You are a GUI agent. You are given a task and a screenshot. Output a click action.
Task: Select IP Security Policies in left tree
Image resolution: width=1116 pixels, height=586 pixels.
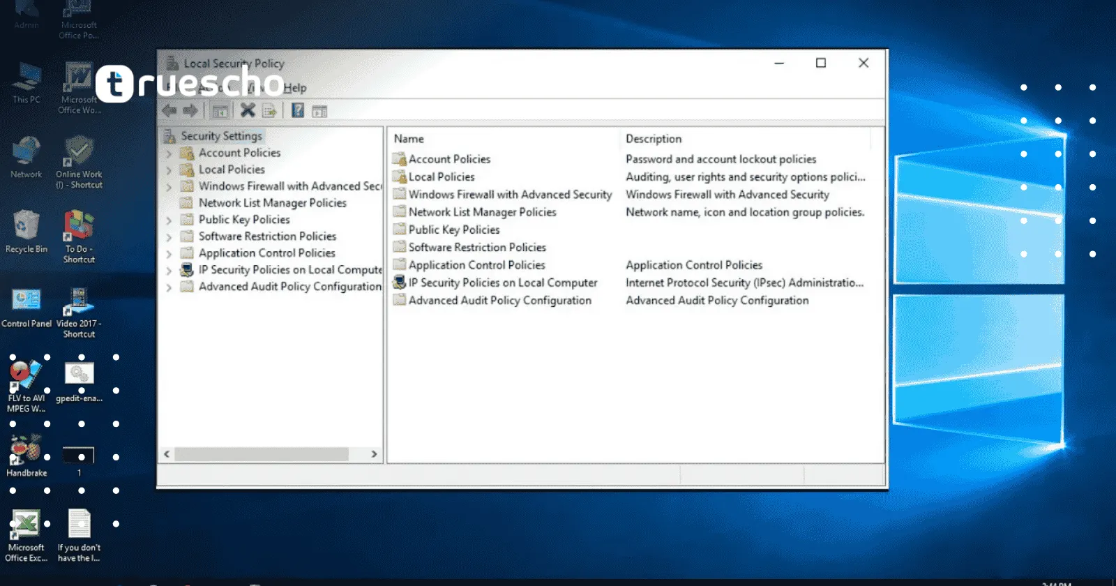[x=290, y=270]
